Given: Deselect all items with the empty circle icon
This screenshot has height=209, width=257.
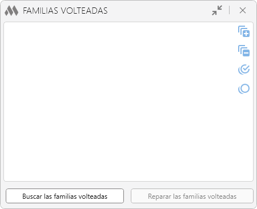Looking at the screenshot, I should click(x=244, y=89).
